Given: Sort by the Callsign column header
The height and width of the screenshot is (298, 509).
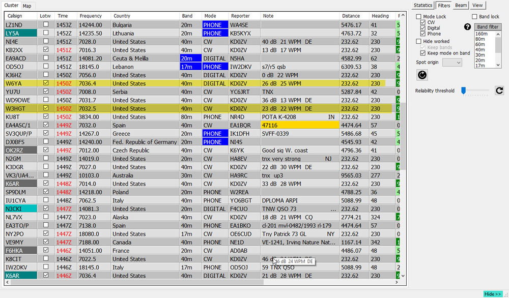Looking at the screenshot, I should coord(21,16).
